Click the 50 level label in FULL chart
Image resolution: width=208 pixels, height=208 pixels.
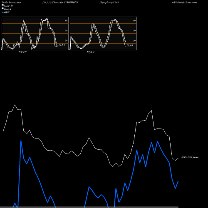(x=134, y=30)
